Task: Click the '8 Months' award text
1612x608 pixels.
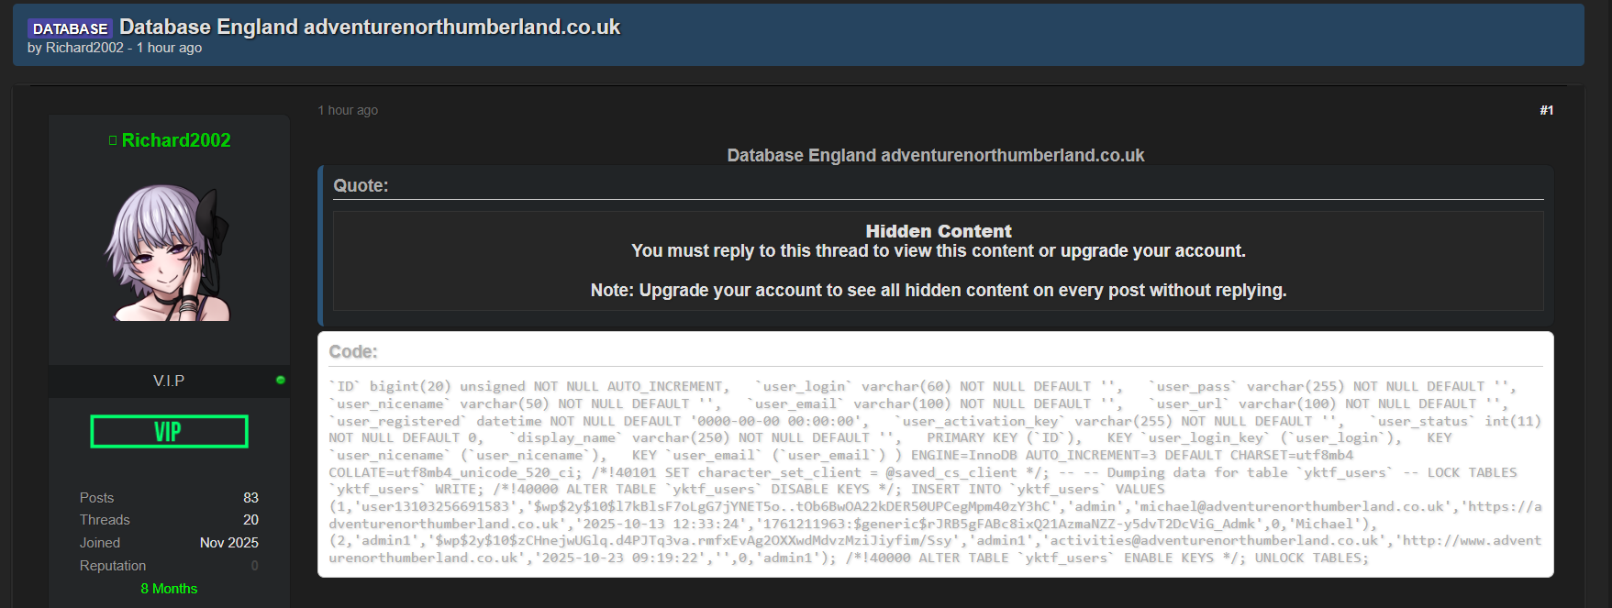Action: 169,589
